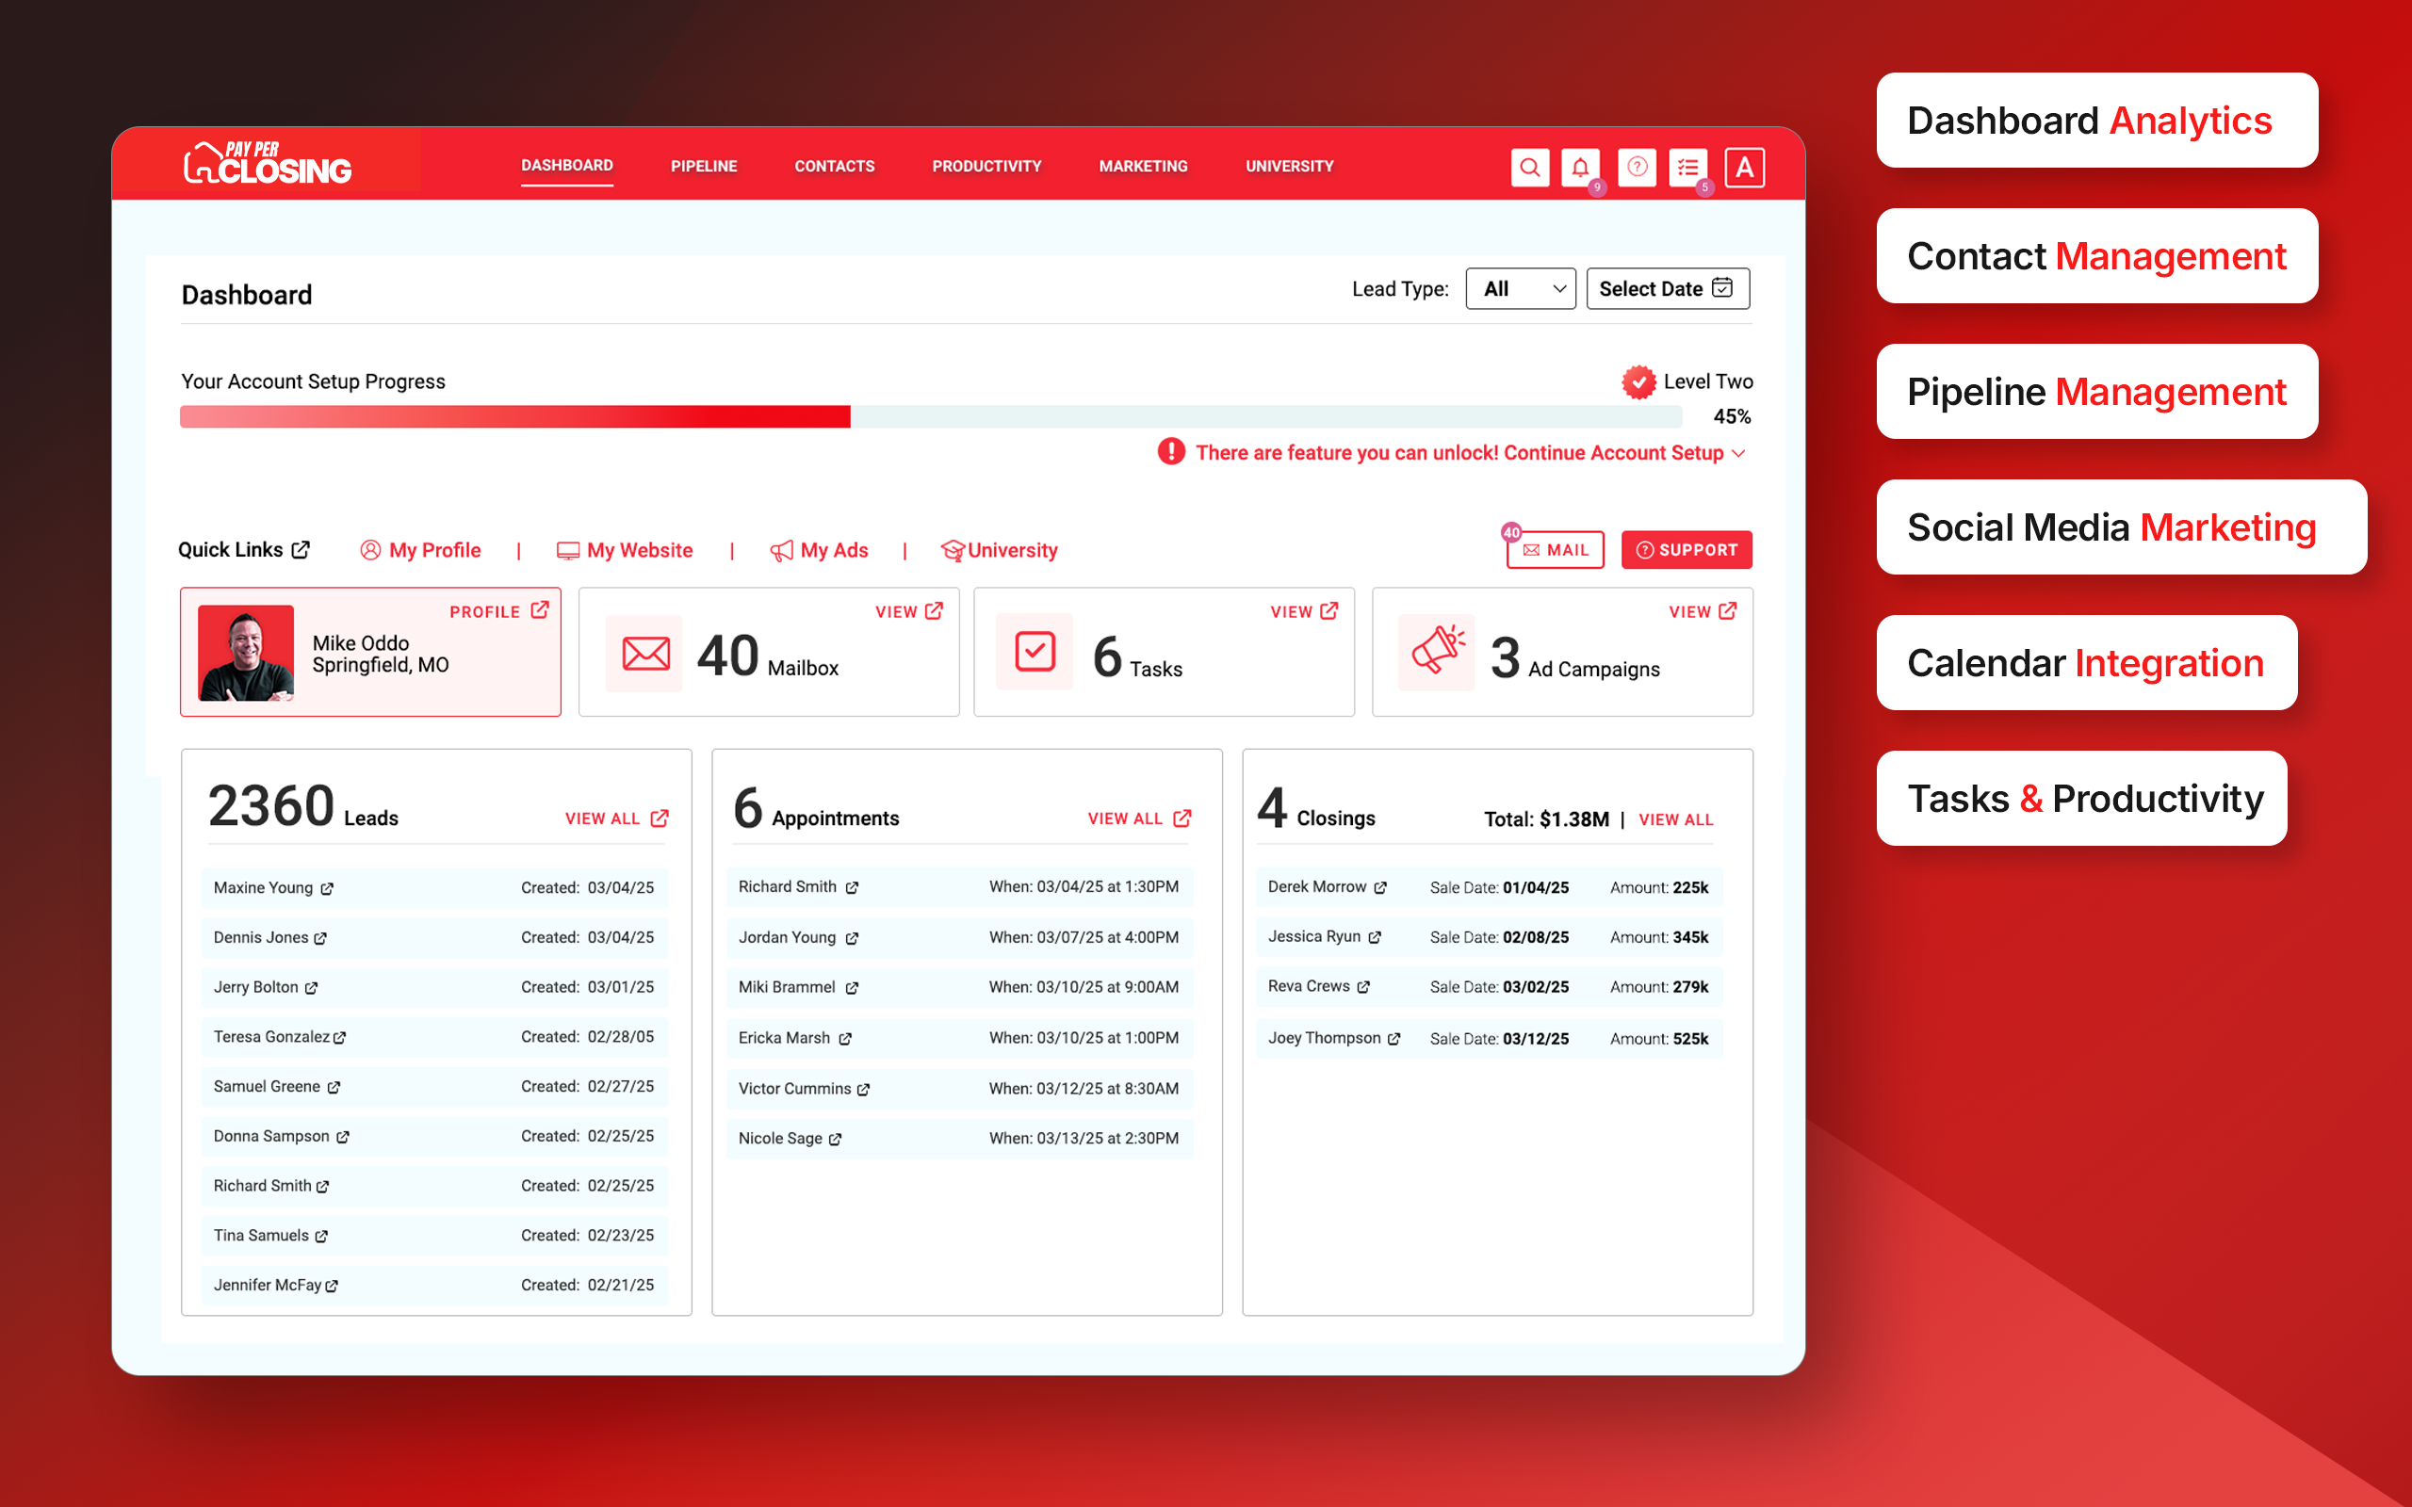Click the search magnifier icon

pos(1530,168)
